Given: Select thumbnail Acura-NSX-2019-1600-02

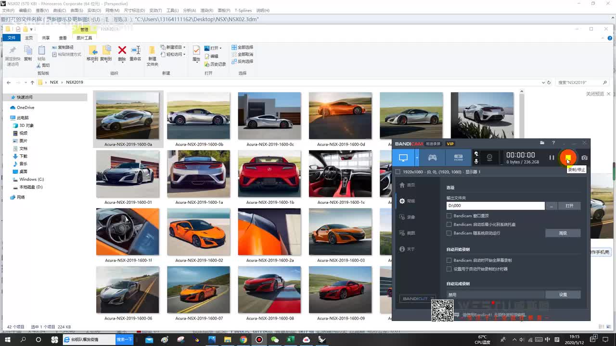Looking at the screenshot, I should tap(199, 235).
